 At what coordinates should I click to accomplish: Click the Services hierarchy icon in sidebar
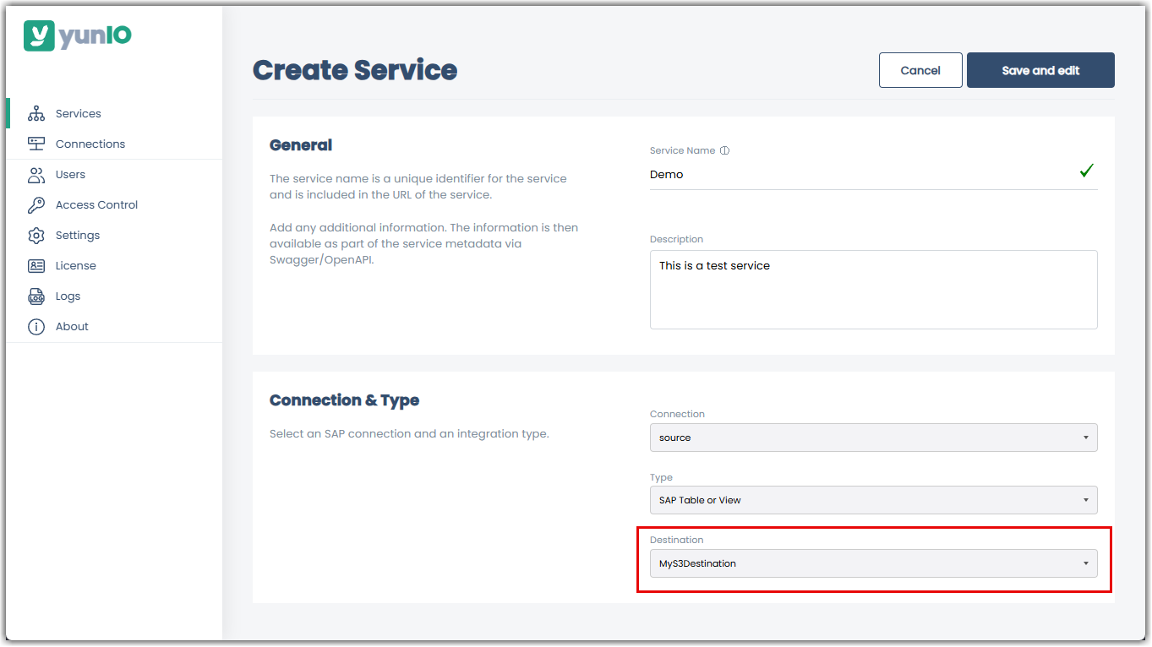click(36, 114)
